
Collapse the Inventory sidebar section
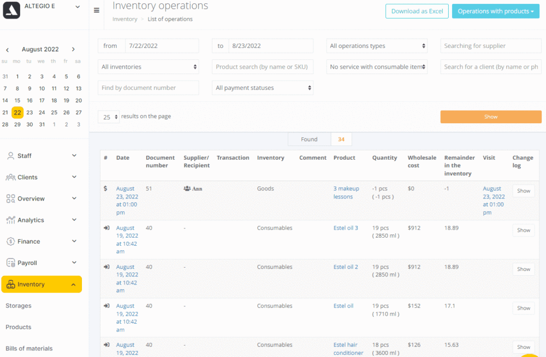41,285
